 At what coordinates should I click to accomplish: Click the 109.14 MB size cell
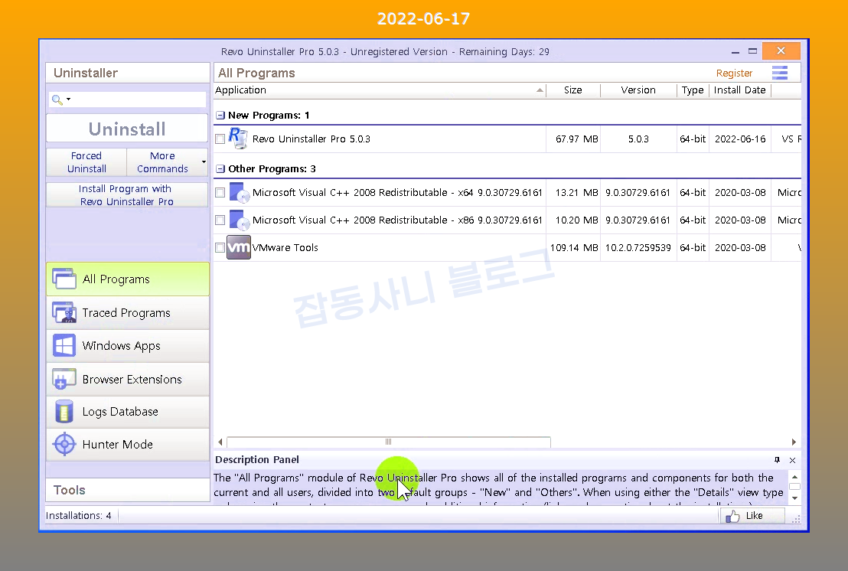point(574,248)
